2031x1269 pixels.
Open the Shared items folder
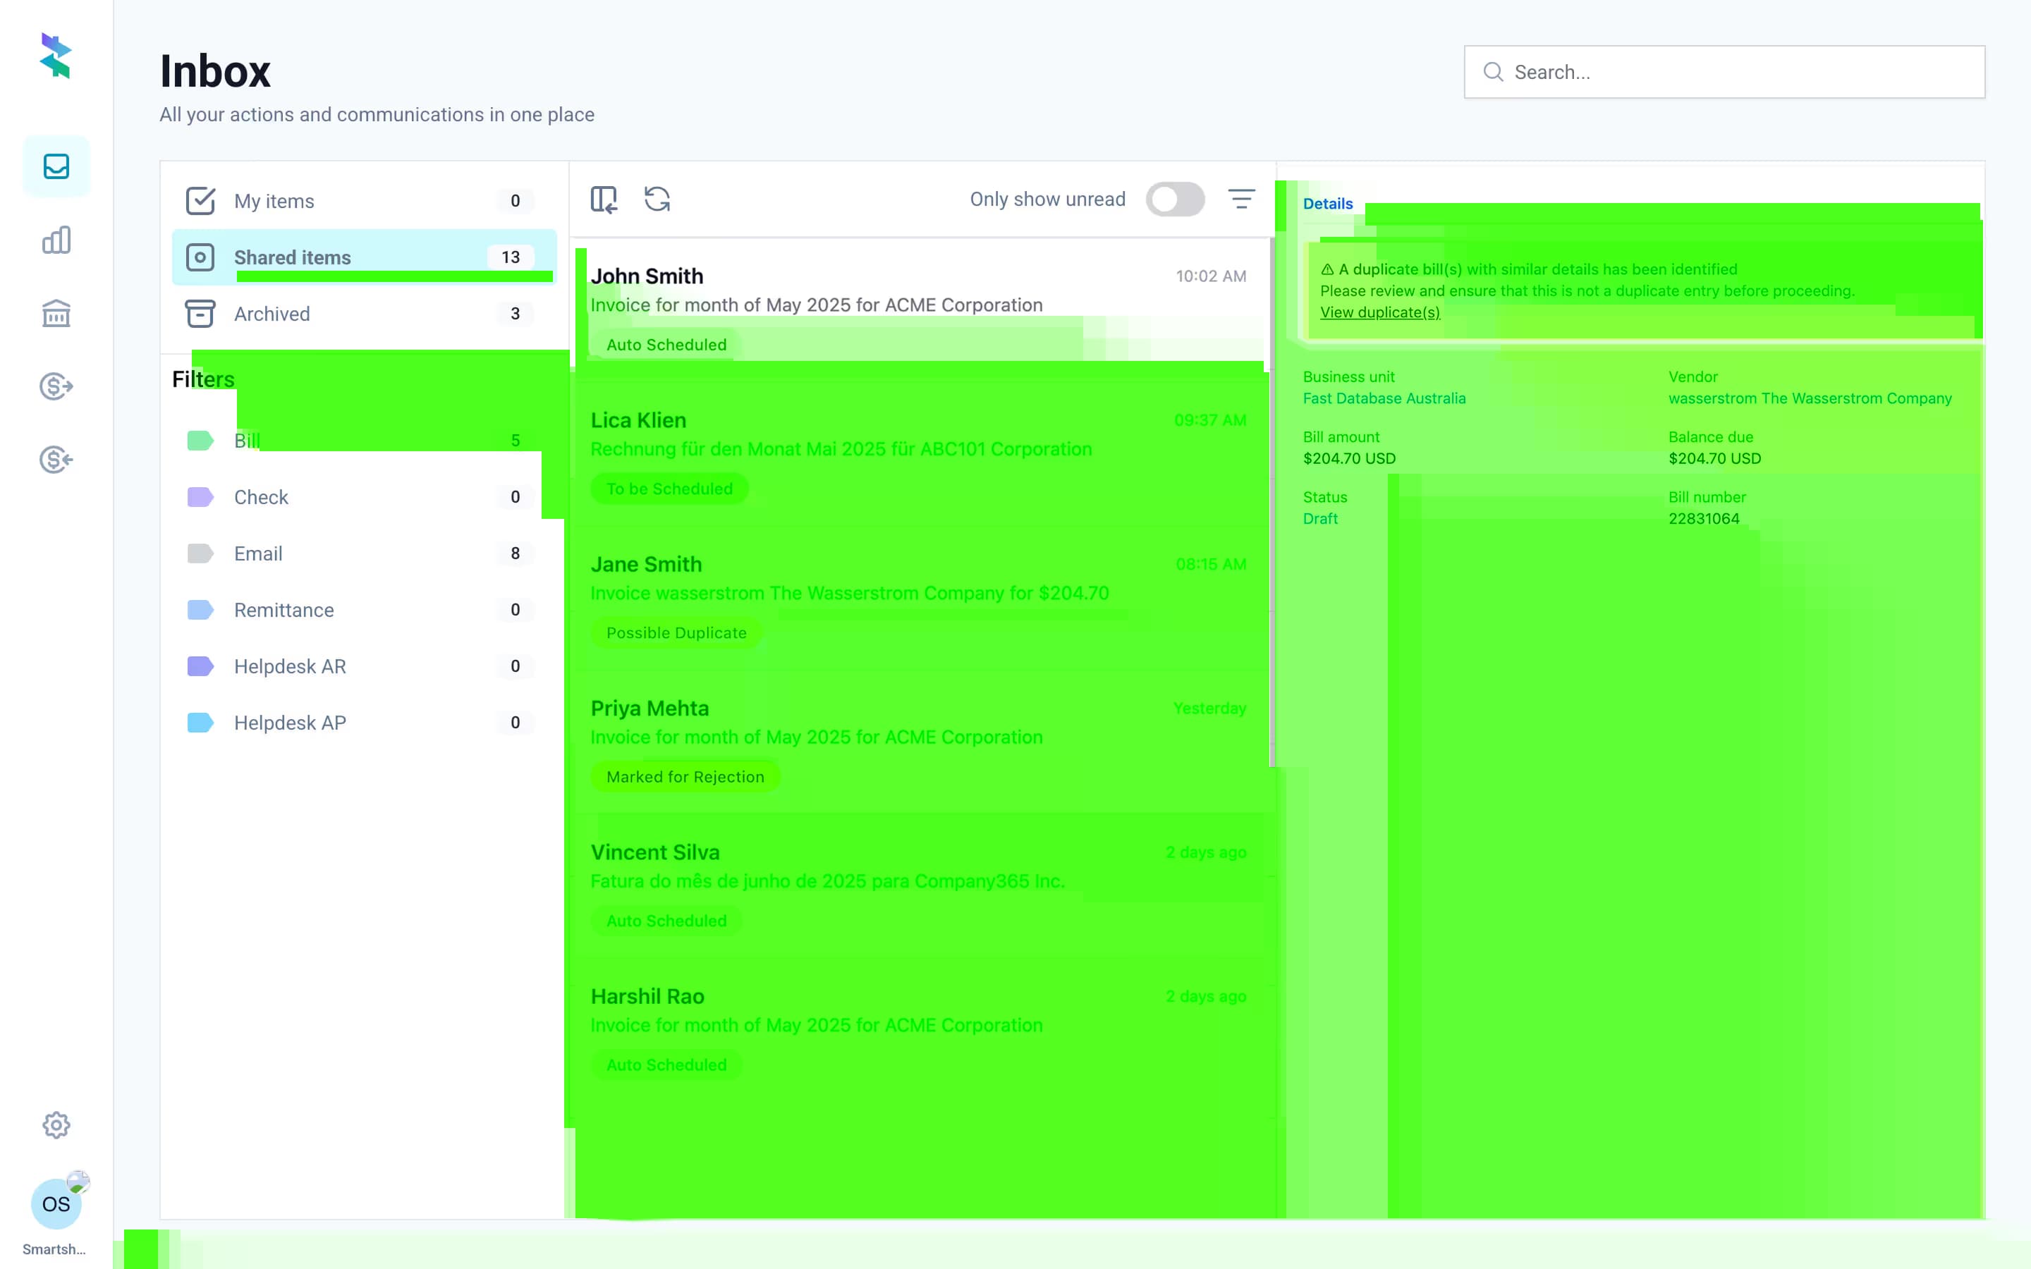292,257
